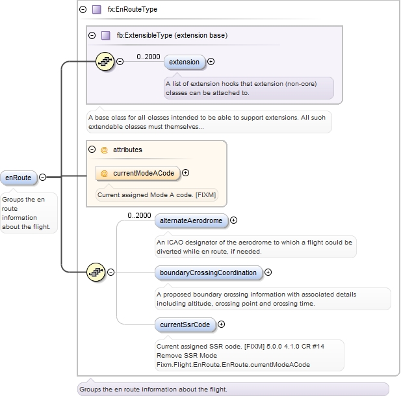This screenshot has height=398, width=401.
Task: Click the @ icon beside attributes header
Action: (x=104, y=150)
